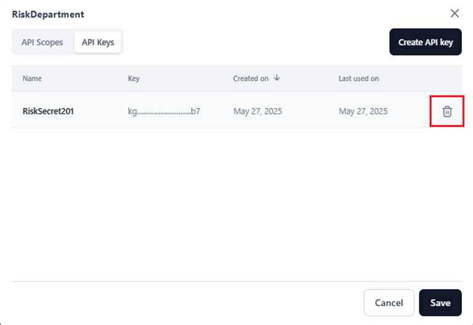Click the sort arrow beside Created on

(277, 78)
